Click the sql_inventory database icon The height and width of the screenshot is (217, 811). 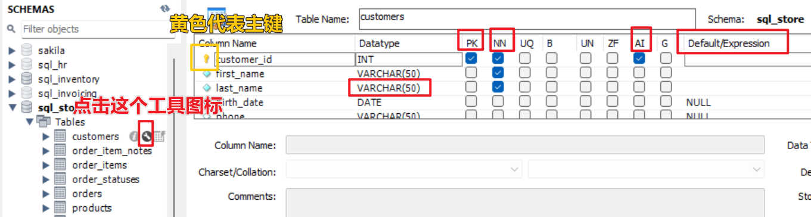pos(26,79)
